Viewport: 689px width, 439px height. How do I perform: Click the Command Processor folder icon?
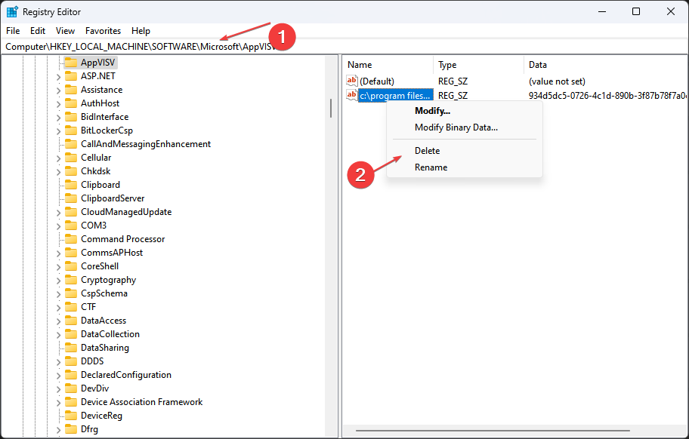[x=71, y=239]
